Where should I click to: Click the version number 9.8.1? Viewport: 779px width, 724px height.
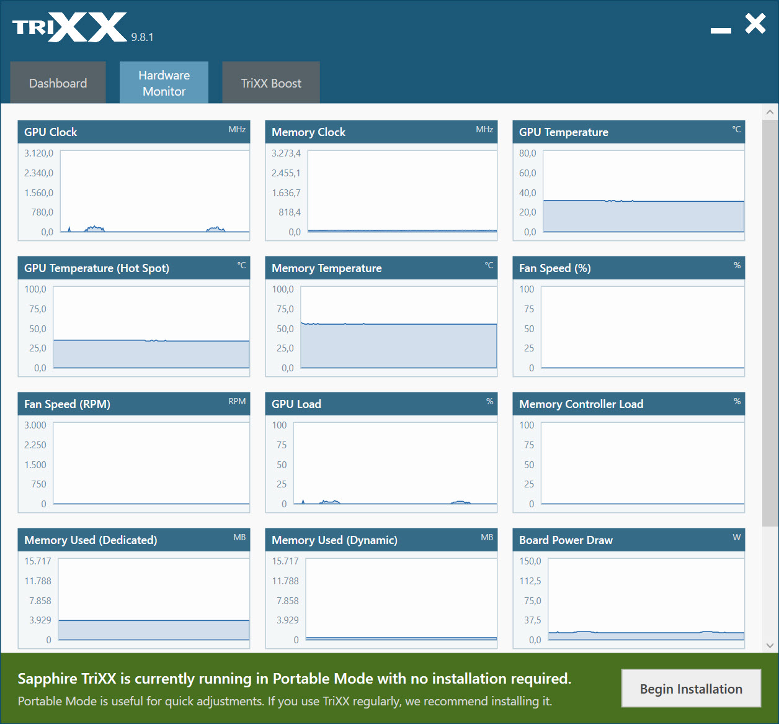[142, 37]
